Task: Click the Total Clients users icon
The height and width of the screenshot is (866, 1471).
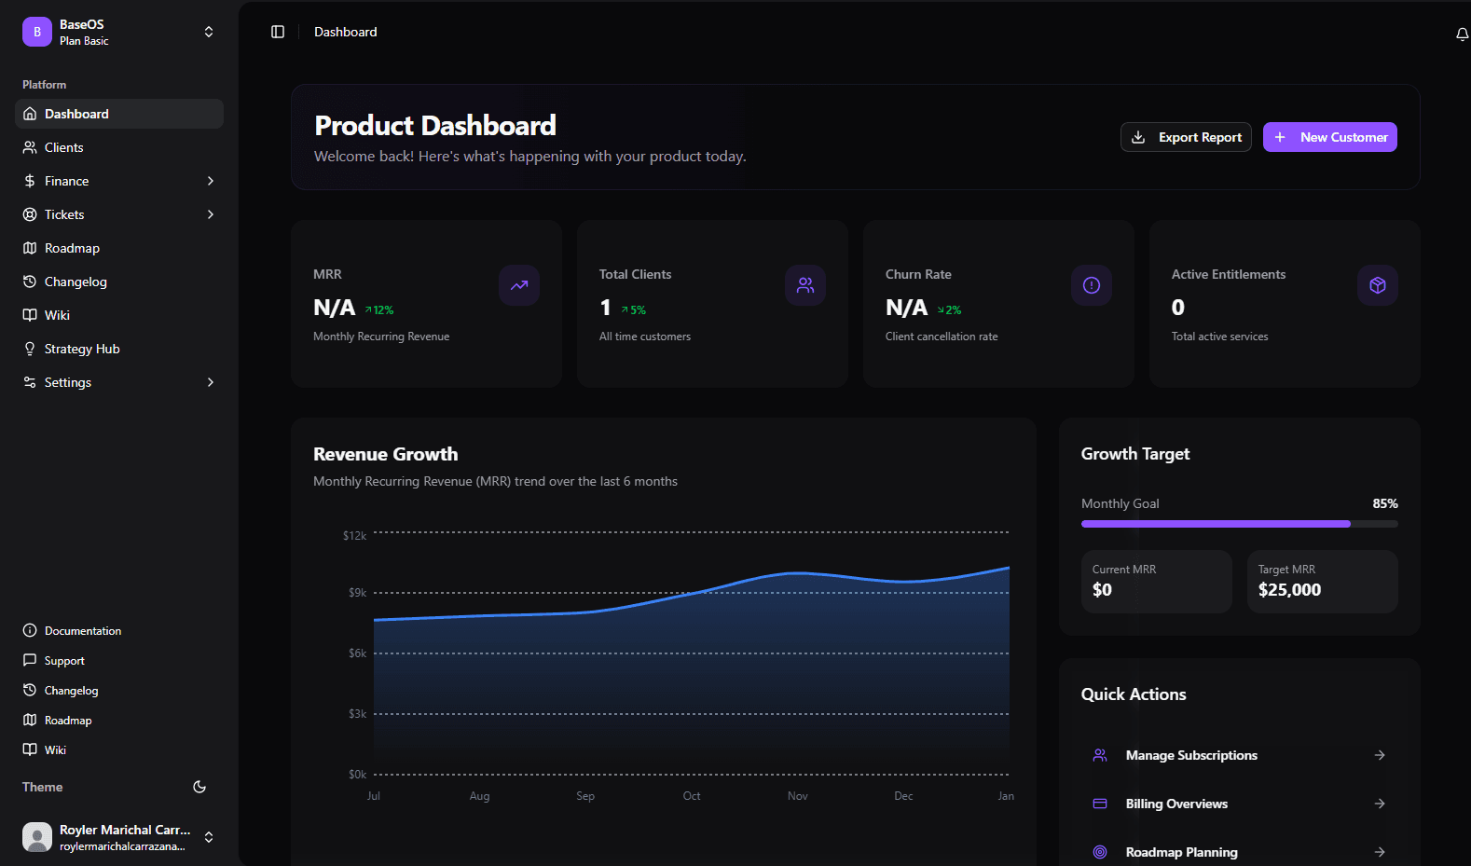Action: 805,285
